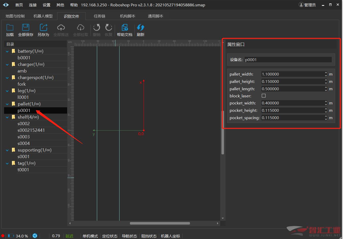Click the 机器人坐标 status button
This screenshot has width=343, height=239.
(x=170, y=236)
